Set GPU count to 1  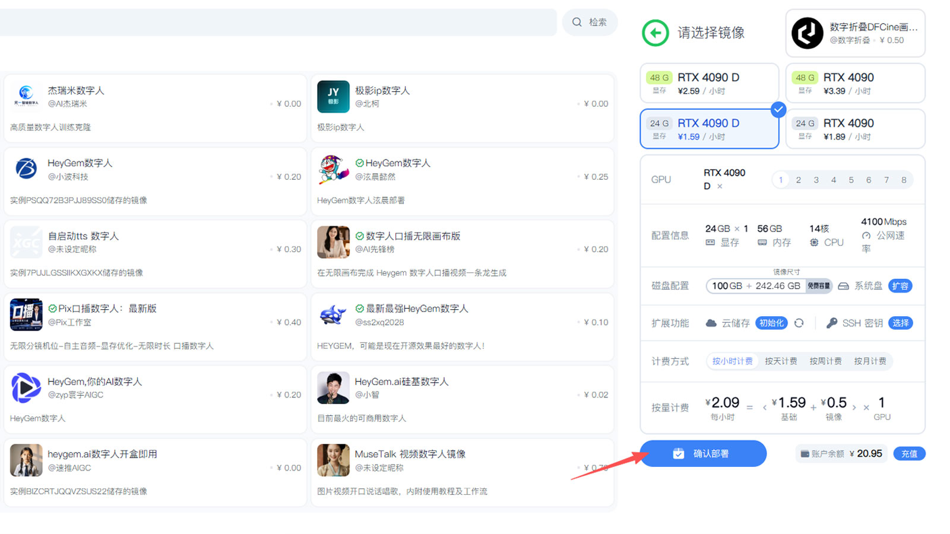pyautogui.click(x=781, y=180)
